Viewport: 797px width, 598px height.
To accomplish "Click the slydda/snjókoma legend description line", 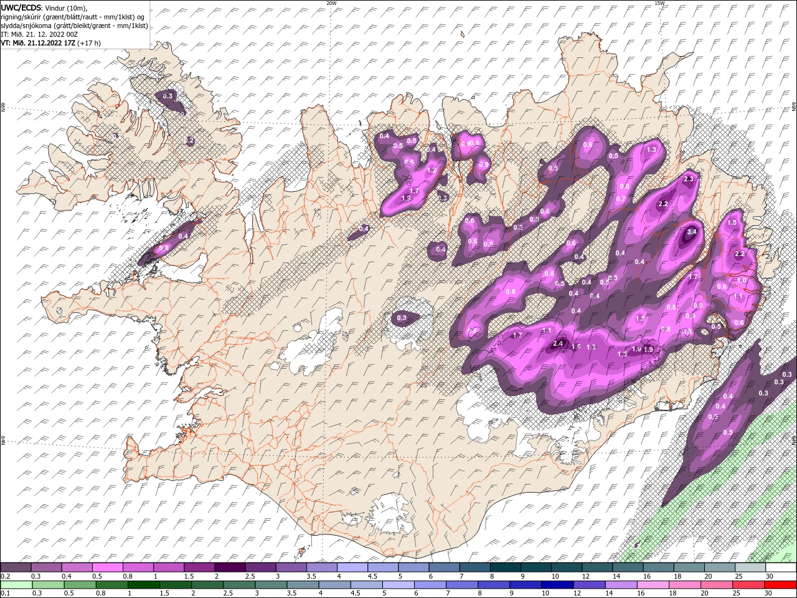I will (x=74, y=26).
